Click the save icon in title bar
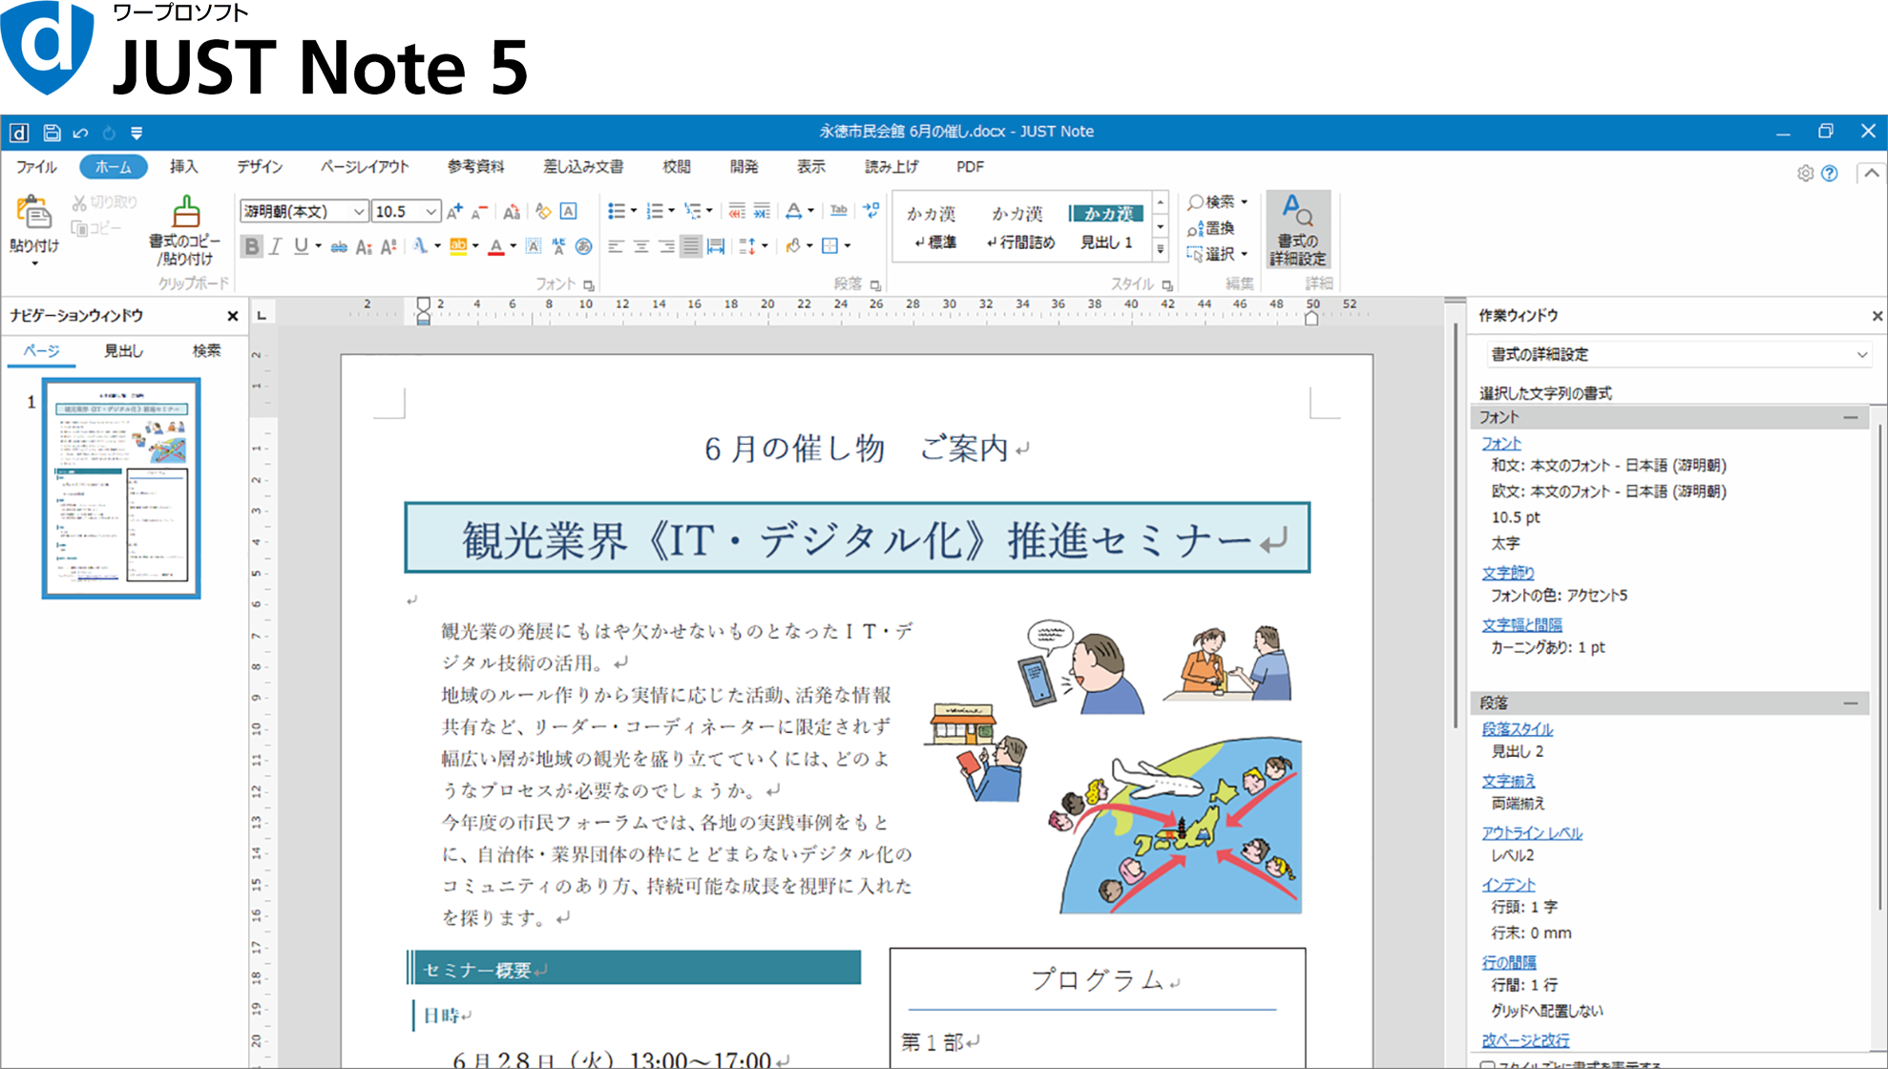The image size is (1888, 1069). tap(52, 133)
